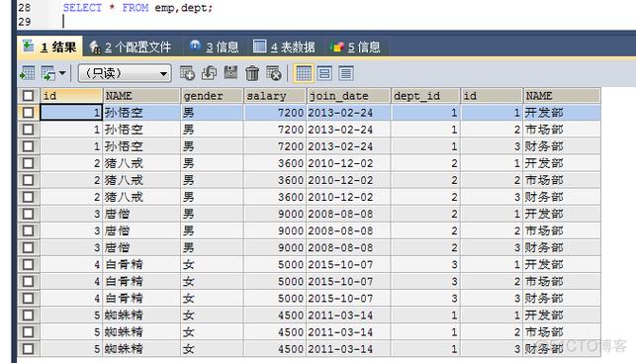
Task: Check the 白骨精 市场部 row checkbox
Action: 28,281
